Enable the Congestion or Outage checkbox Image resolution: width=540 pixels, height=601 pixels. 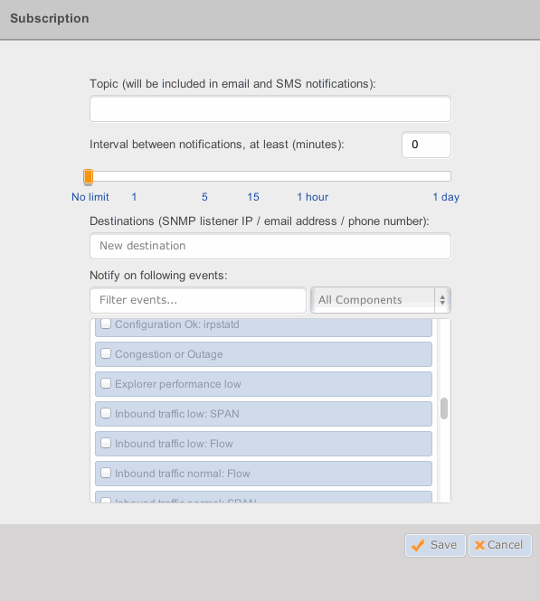tap(106, 353)
